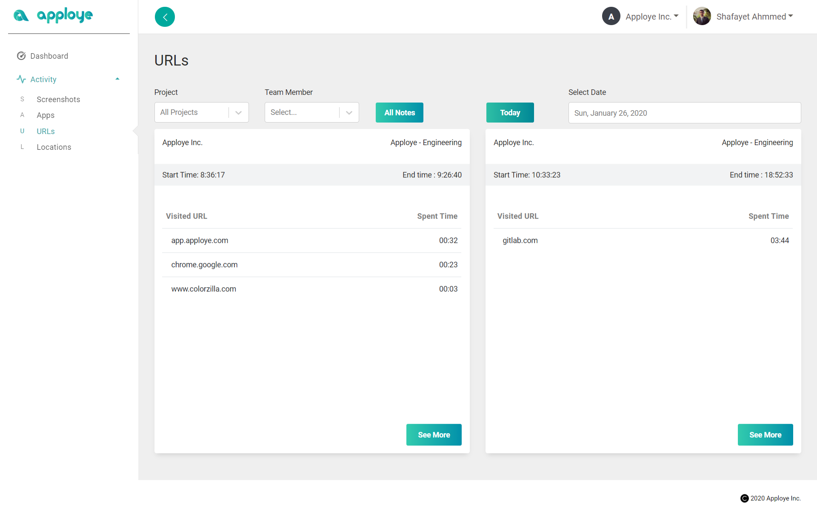The width and height of the screenshot is (817, 517).
Task: Click spent time 00:32
Action: pos(448,240)
